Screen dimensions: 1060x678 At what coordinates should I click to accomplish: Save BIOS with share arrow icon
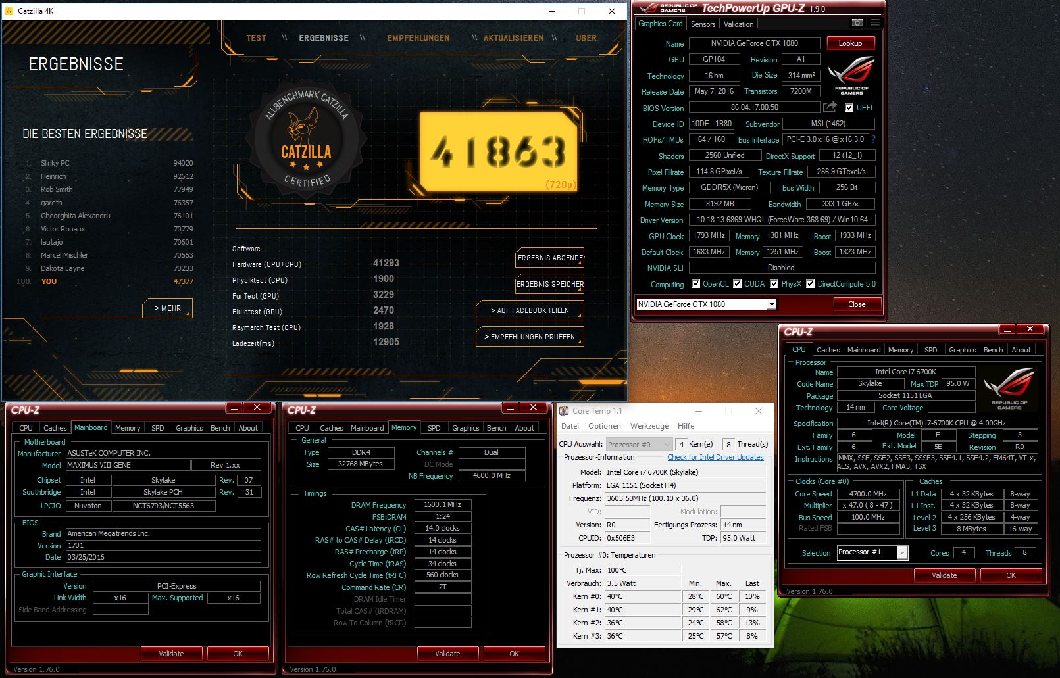pos(830,107)
